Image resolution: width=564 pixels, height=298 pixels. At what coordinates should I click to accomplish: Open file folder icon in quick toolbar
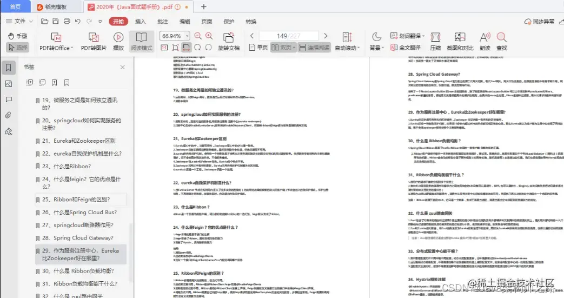[x=44, y=21]
